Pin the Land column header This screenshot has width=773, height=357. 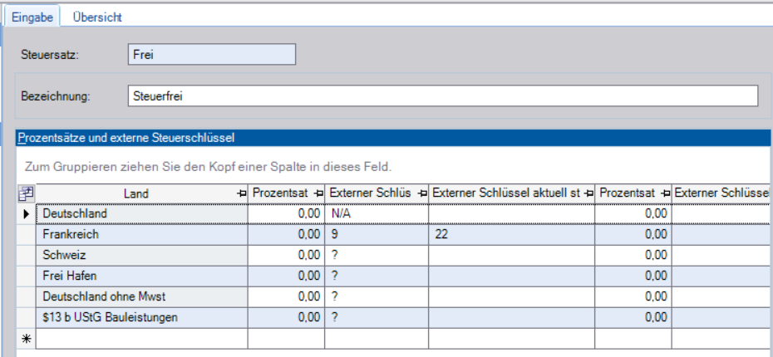click(242, 193)
